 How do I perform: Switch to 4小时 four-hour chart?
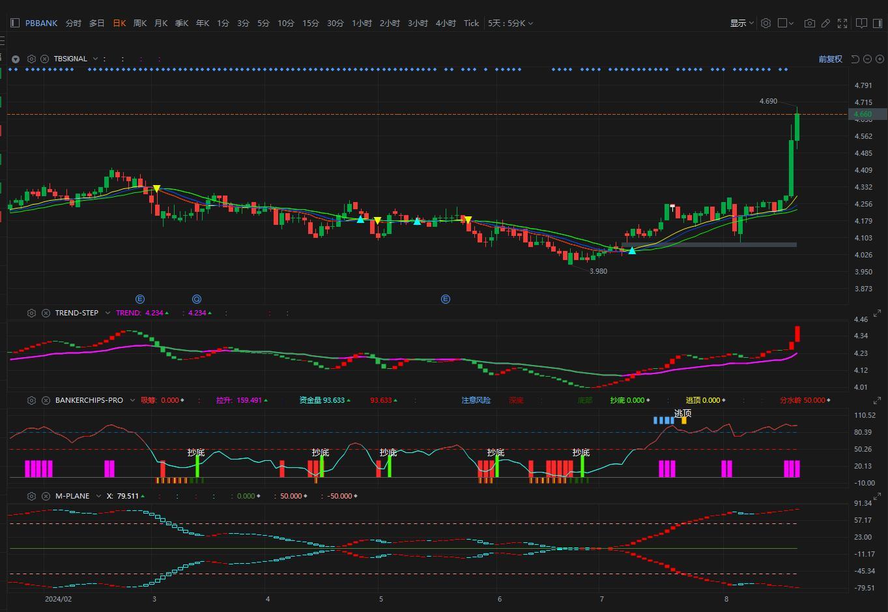pyautogui.click(x=446, y=23)
